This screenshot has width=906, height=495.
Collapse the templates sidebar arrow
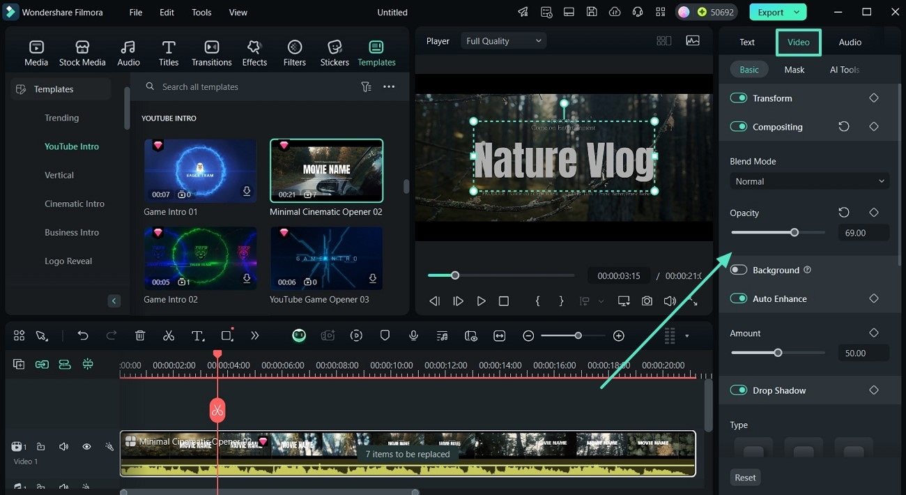tap(114, 301)
